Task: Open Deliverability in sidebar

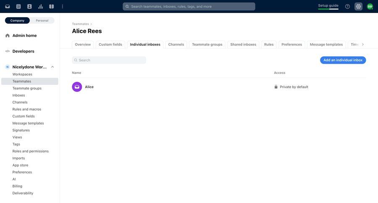Action: click(x=23, y=193)
